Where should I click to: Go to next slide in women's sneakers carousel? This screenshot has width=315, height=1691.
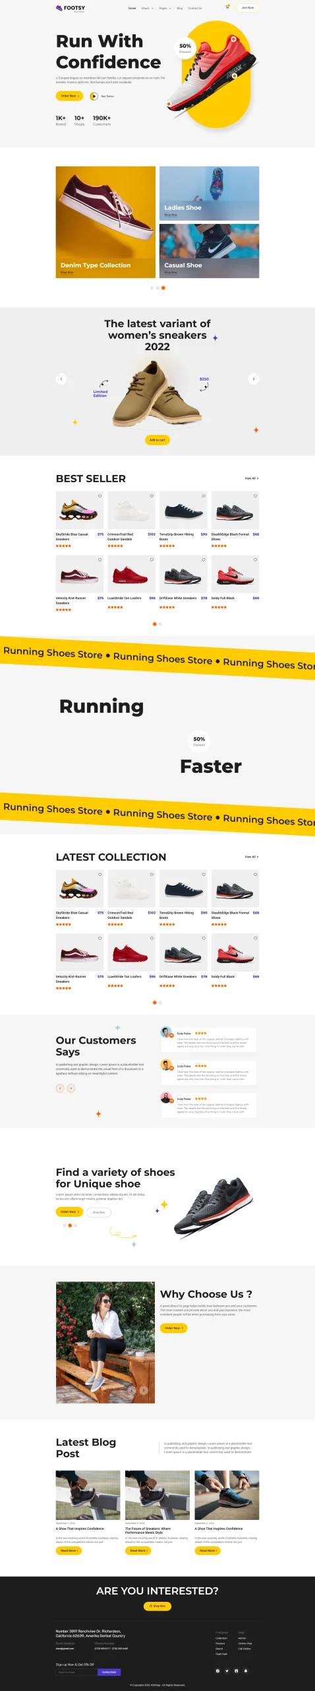pyautogui.click(x=253, y=378)
